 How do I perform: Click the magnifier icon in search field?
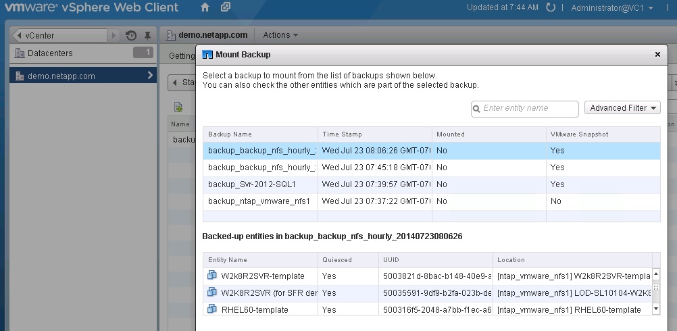pos(476,109)
